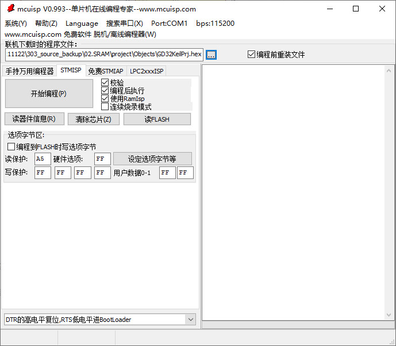396x346 pixels.
Task: Click the 设定选项字节等 button
Action: pyautogui.click(x=152, y=159)
